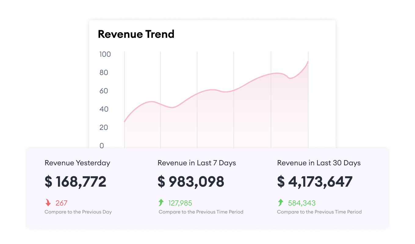Click the green up arrow beside 584,343
This screenshot has height=244, width=415.
280,203
